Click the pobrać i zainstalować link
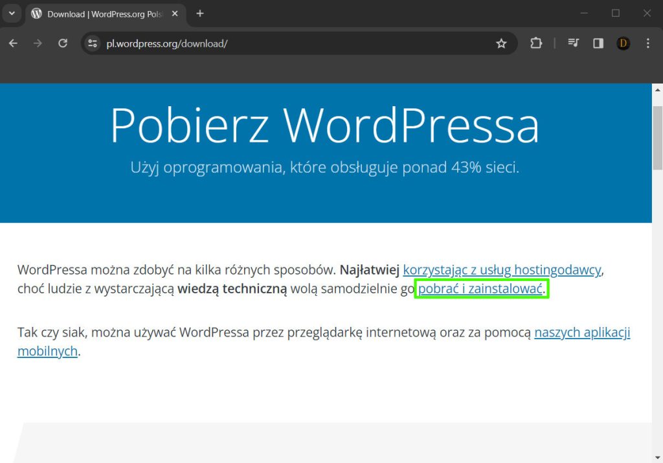 coord(480,289)
